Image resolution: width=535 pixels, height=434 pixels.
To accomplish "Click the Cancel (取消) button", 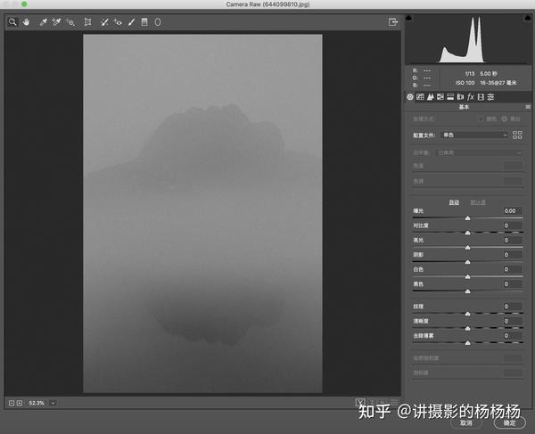I will (466, 423).
